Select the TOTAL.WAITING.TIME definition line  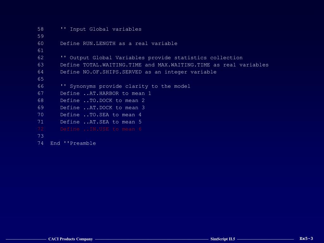[x=165, y=65]
